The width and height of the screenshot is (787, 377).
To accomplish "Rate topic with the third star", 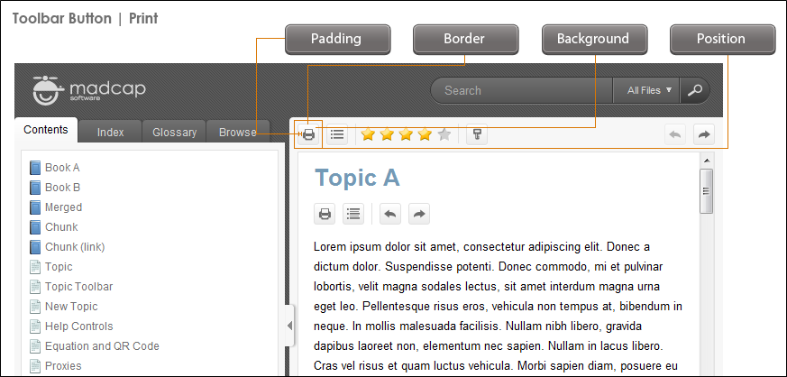I will pyautogui.click(x=406, y=134).
